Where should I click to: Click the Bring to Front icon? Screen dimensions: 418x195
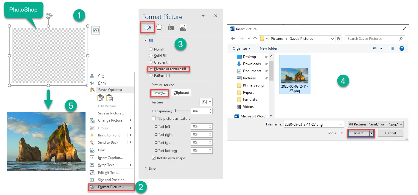point(92,135)
